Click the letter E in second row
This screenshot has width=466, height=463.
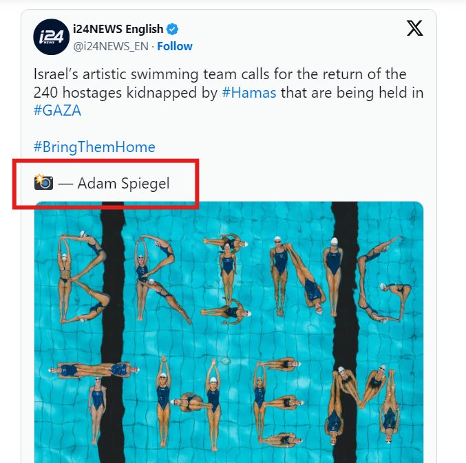278,401
